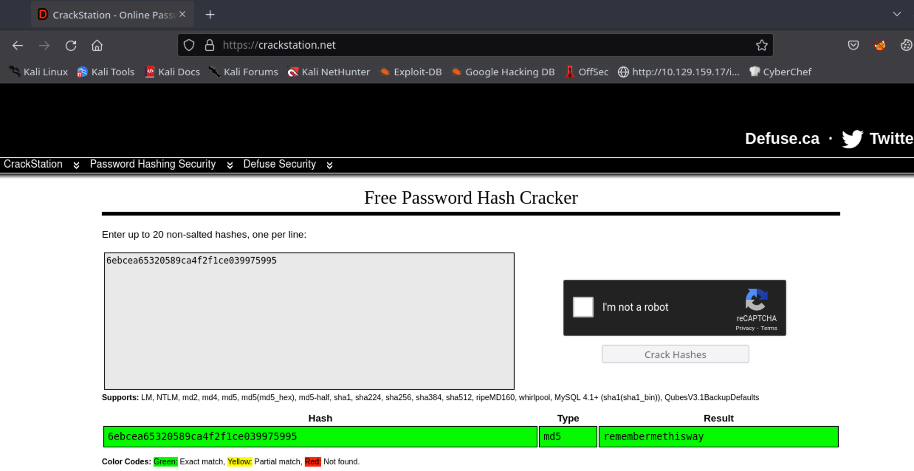
Task: Click the Red color code label
Action: tap(313, 462)
